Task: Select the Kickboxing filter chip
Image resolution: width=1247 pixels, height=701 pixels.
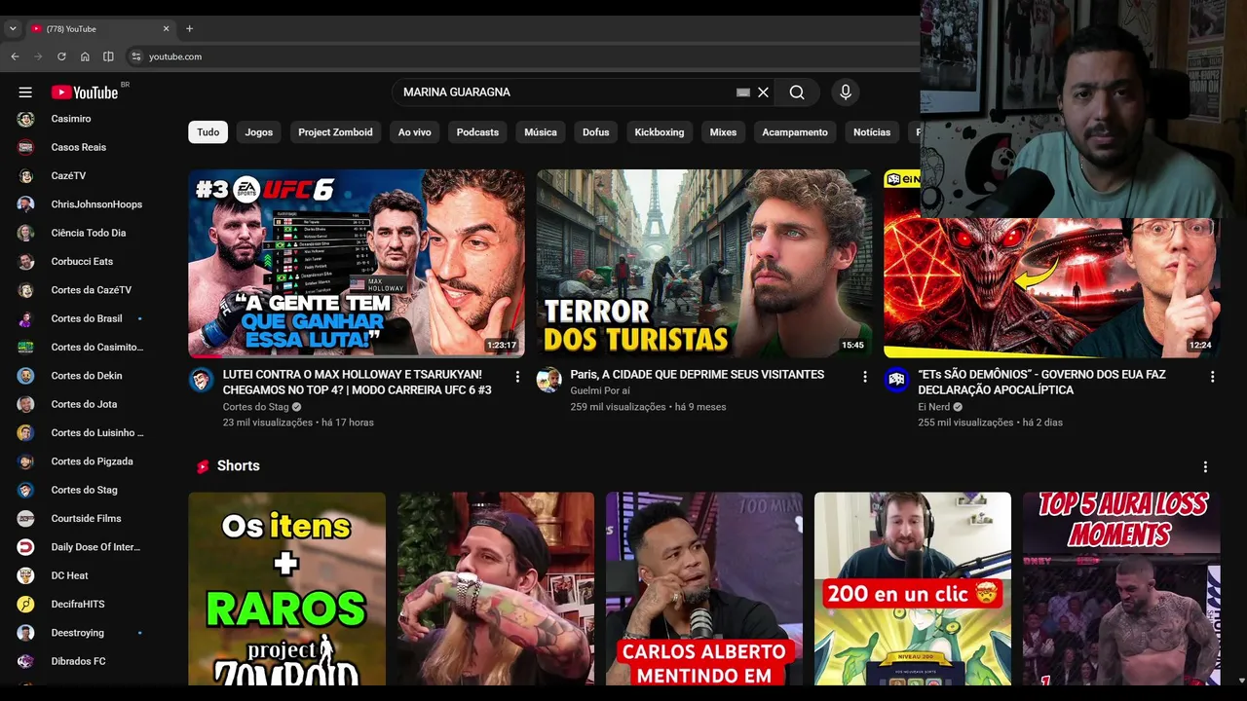Action: pos(660,132)
